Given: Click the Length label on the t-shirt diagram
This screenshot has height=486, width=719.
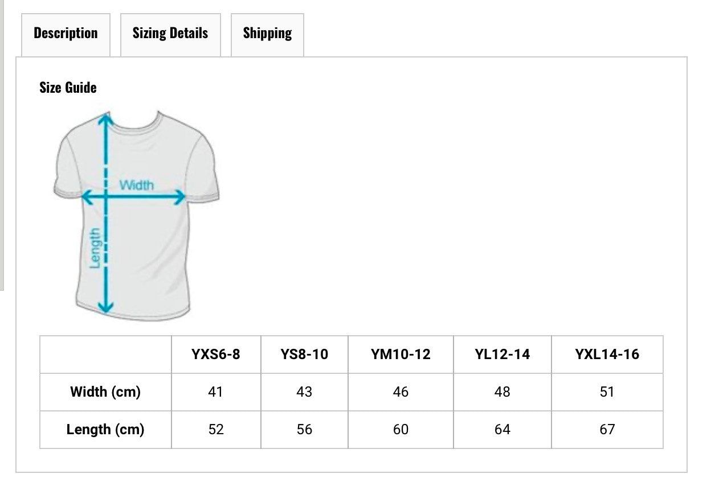Looking at the screenshot, I should pyautogui.click(x=95, y=248).
